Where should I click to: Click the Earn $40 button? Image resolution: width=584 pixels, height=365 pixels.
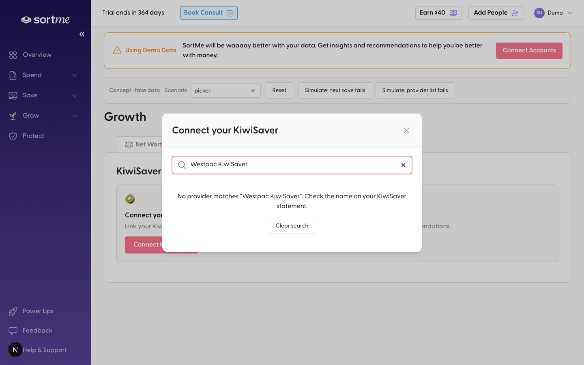pos(438,13)
